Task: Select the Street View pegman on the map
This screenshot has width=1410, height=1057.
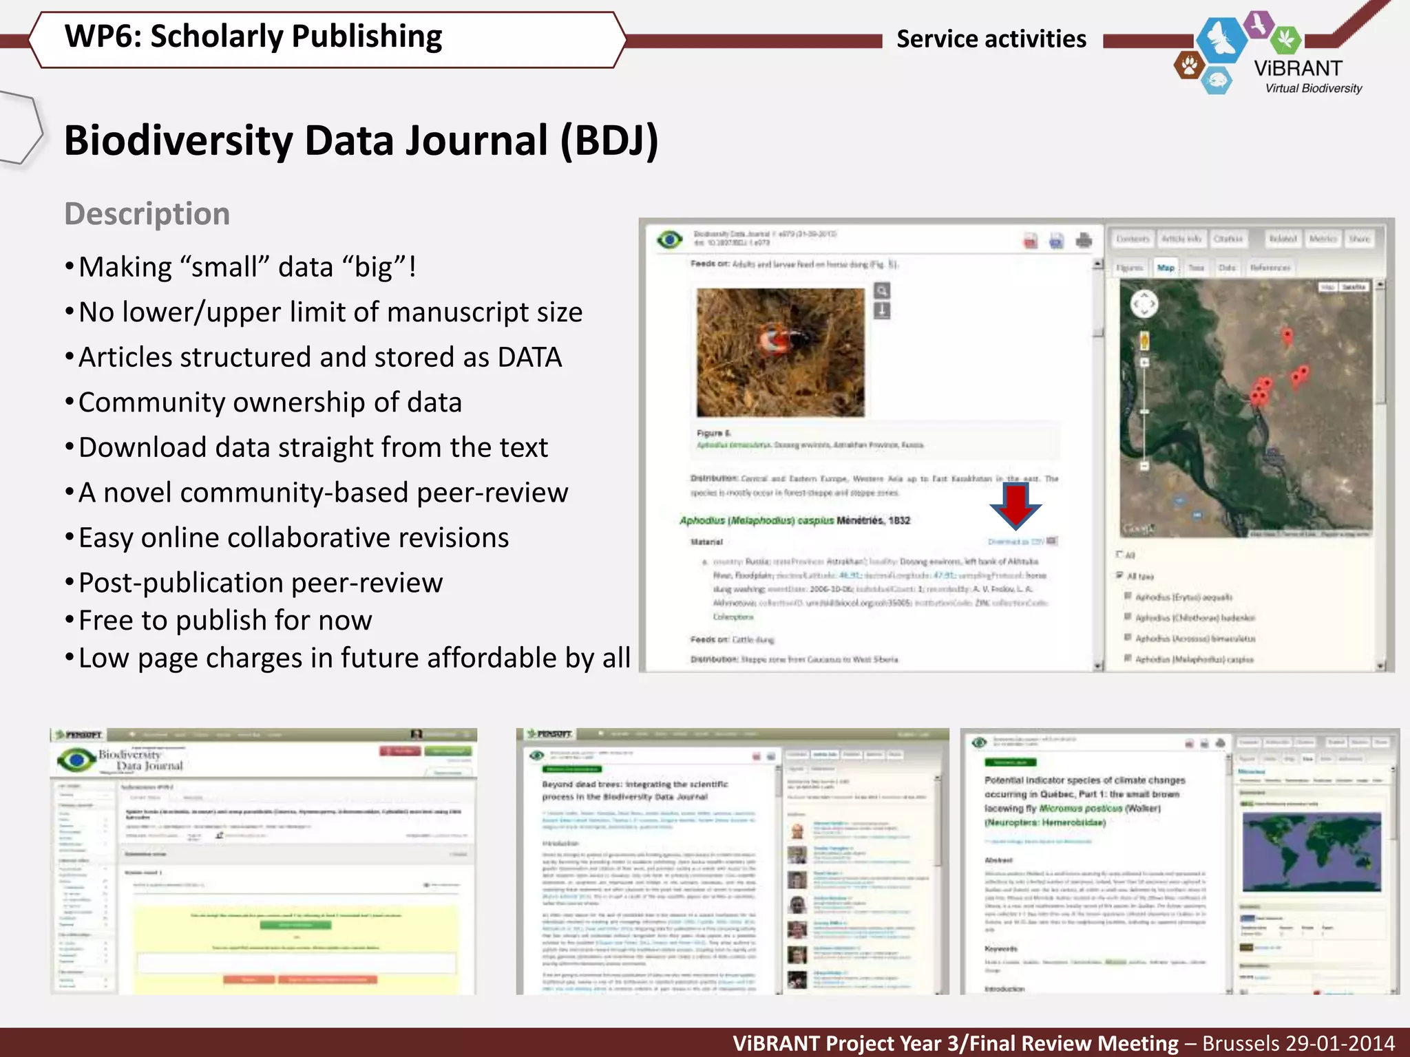Action: point(1144,341)
